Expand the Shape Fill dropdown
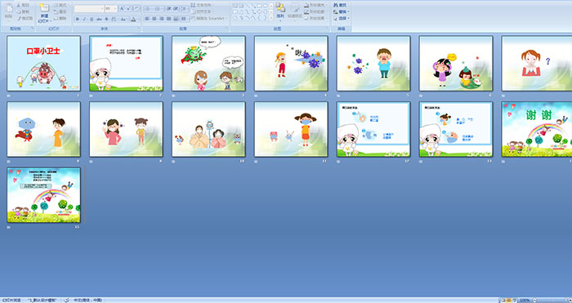This screenshot has height=303, width=572. [315, 5]
